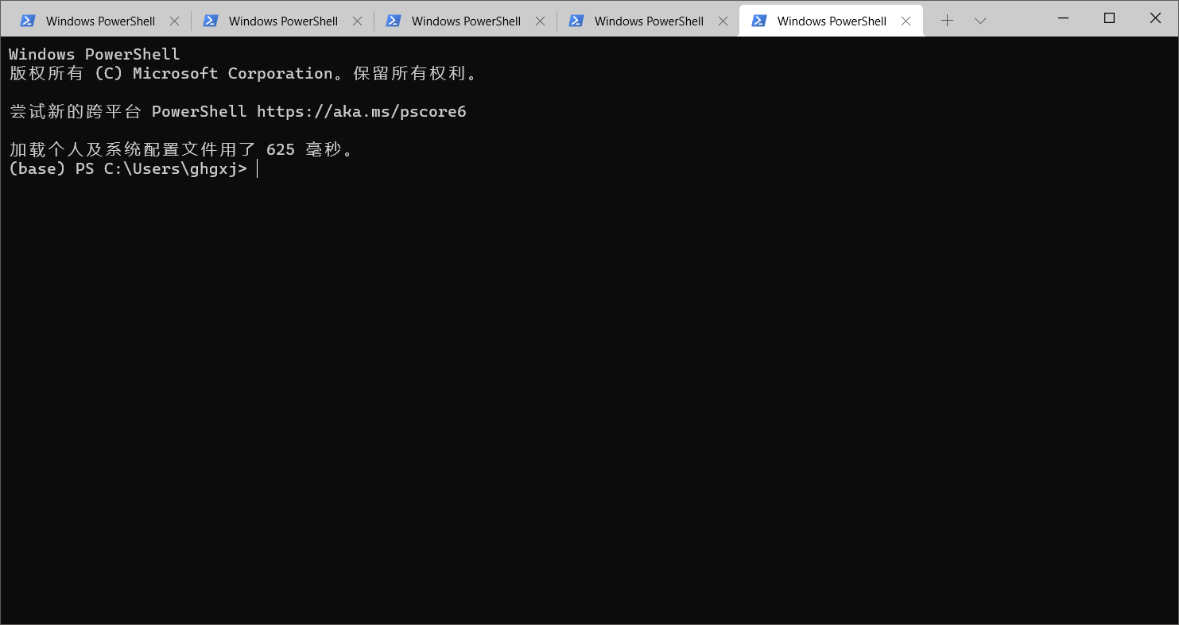Open a new tab with the plus button
Screen dimensions: 1179x625
(947, 21)
